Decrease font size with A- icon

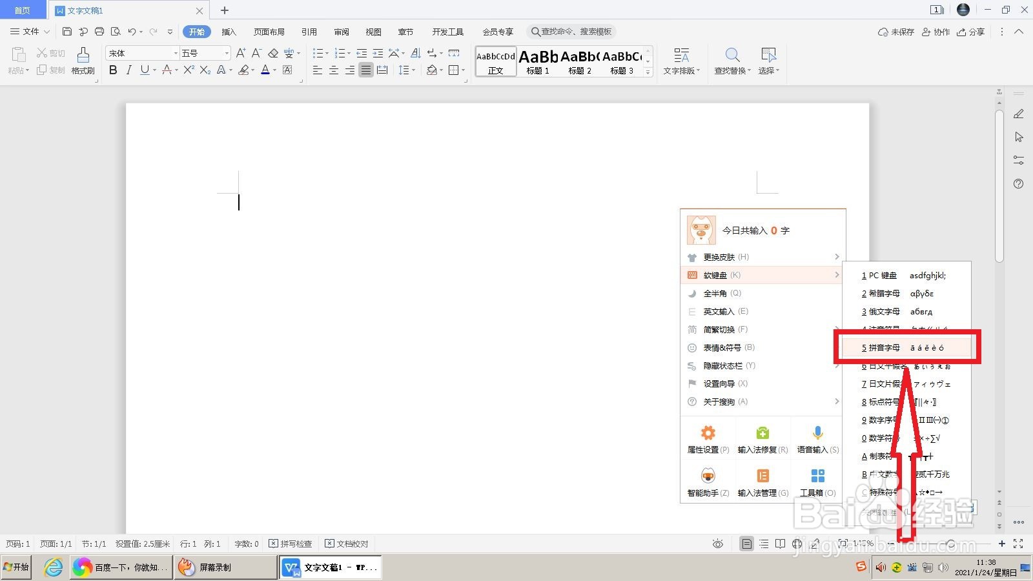coord(256,53)
